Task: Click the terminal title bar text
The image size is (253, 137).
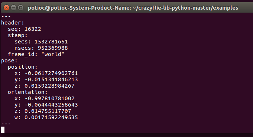Action: 133,8
